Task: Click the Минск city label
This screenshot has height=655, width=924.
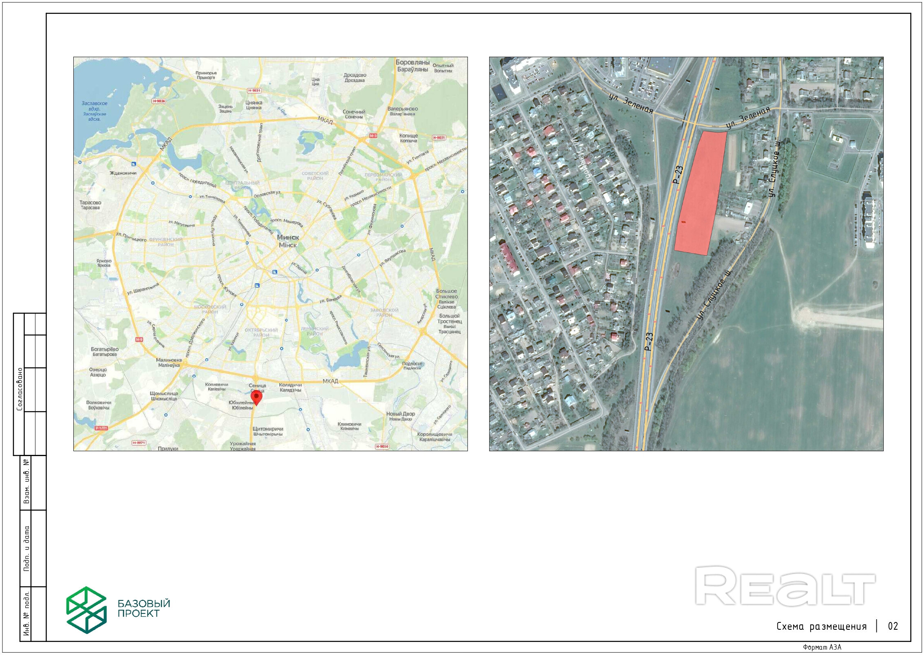Action: [x=288, y=237]
